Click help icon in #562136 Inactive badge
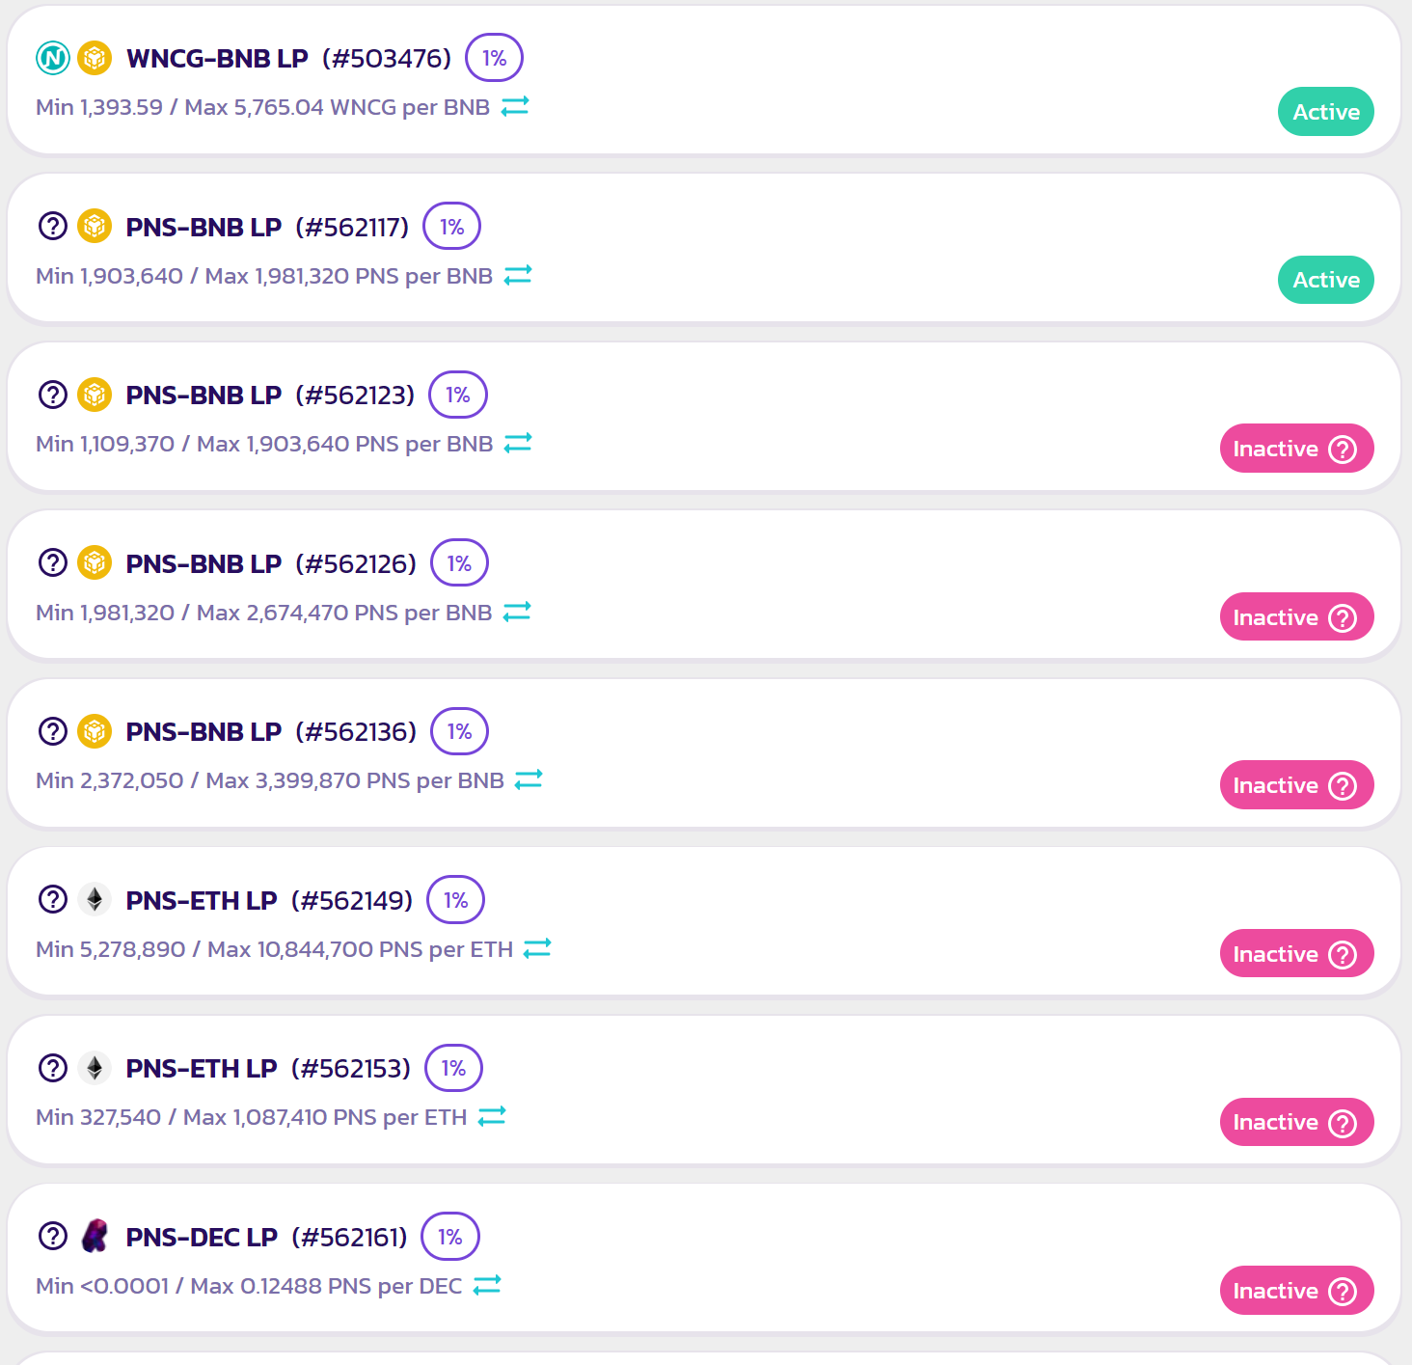The image size is (1412, 1365). [x=1343, y=786]
